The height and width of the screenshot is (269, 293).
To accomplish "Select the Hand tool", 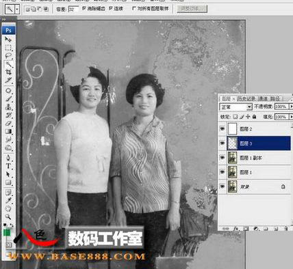I will [x=8, y=208].
